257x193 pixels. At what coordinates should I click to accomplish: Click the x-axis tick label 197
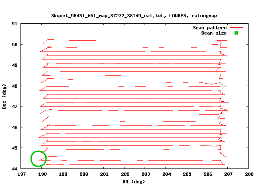(x=22, y=174)
